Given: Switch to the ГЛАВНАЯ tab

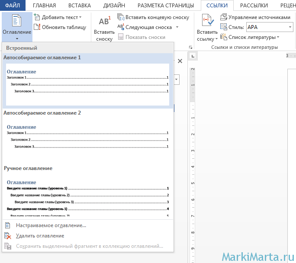Looking at the screenshot, I should (45, 6).
